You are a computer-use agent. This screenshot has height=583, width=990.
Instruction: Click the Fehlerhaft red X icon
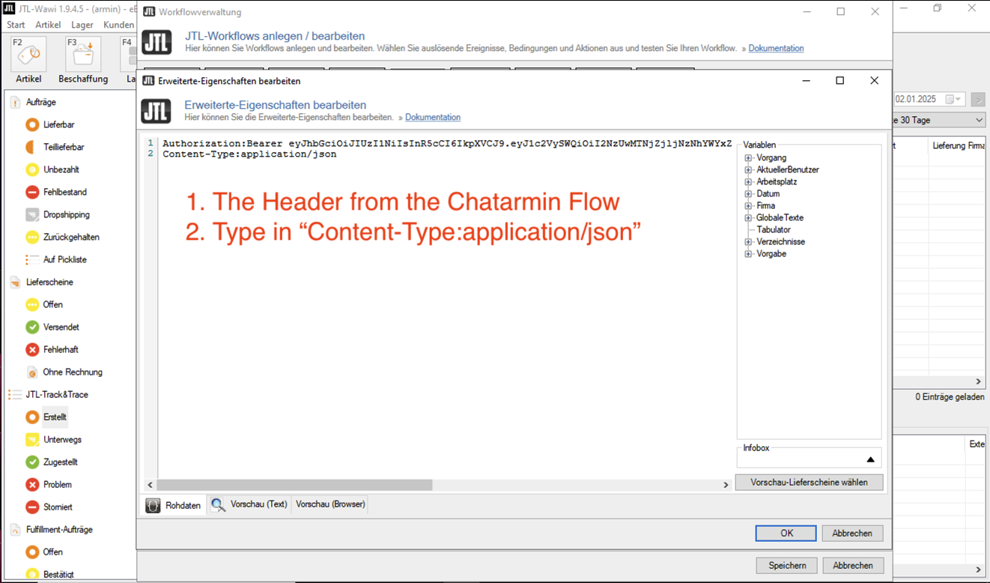pos(32,349)
